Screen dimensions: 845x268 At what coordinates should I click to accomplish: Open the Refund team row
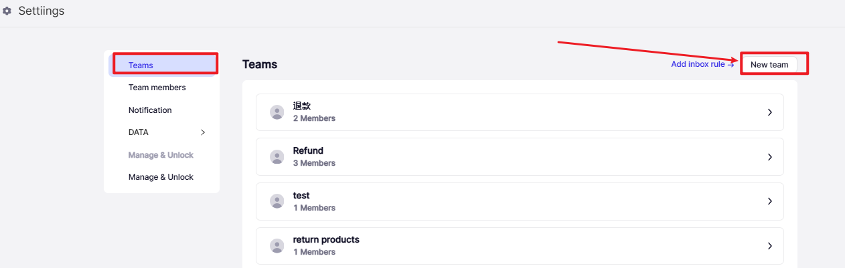(x=520, y=157)
